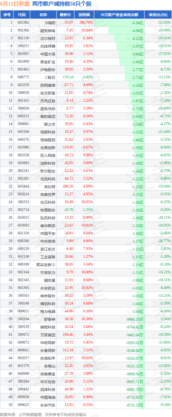Click the 最新价 column header
Screen dimensions: 172x417
pyautogui.click(x=65, y=15)
